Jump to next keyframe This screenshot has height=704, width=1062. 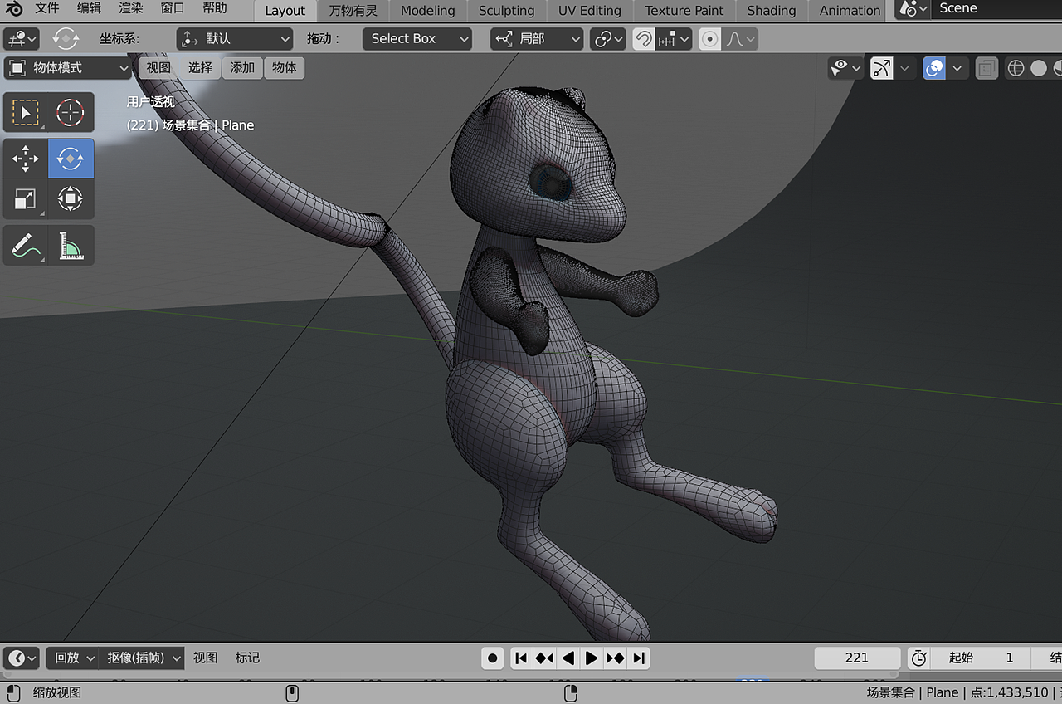(x=615, y=658)
